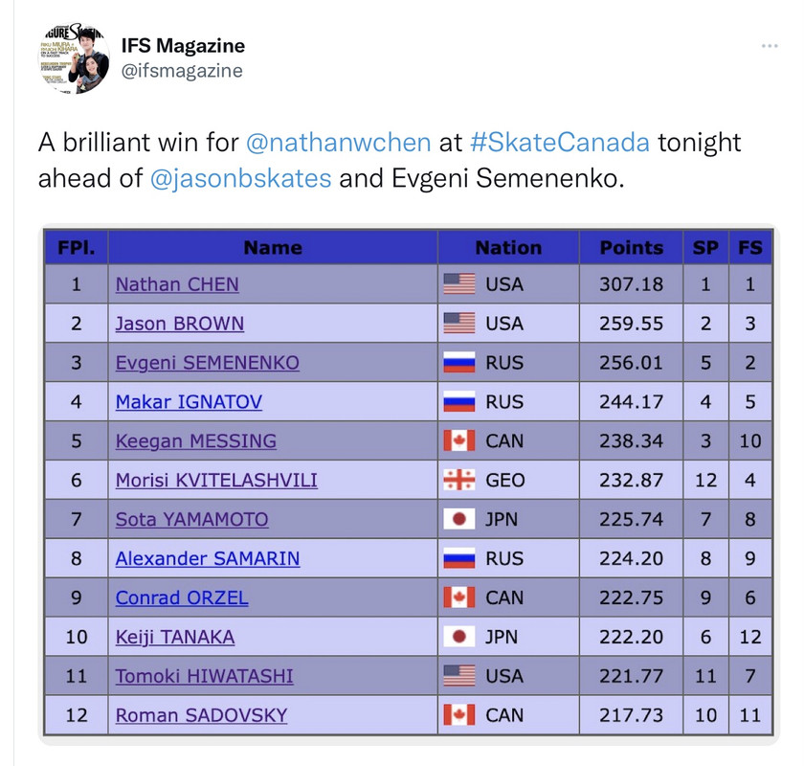Open the Nathan CHEN skater link
This screenshot has height=766, width=804.
177,284
